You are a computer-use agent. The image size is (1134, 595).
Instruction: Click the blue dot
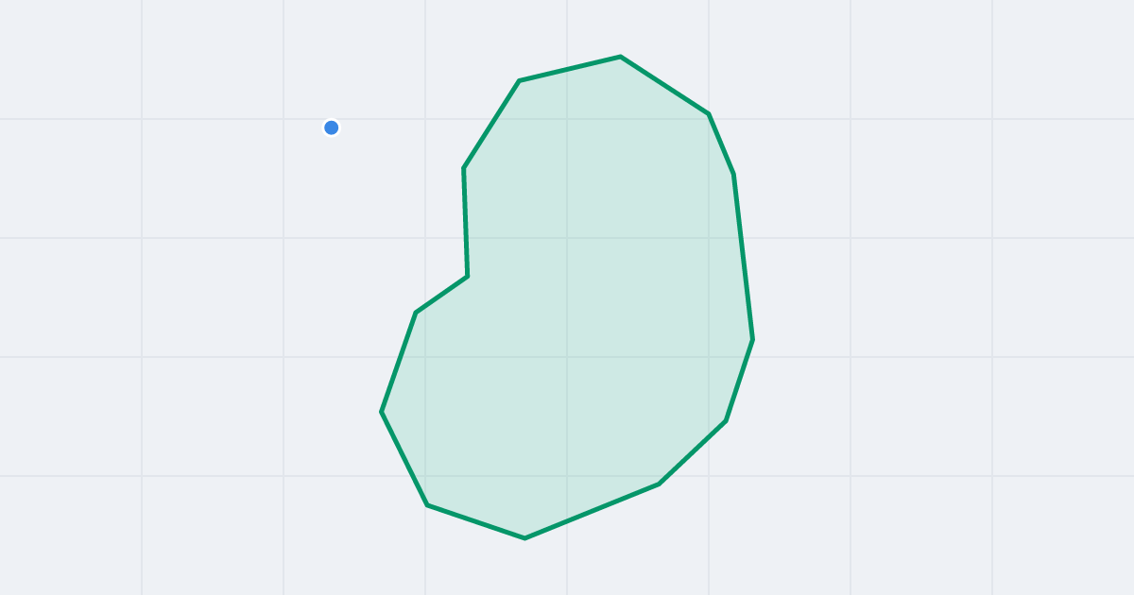click(331, 127)
